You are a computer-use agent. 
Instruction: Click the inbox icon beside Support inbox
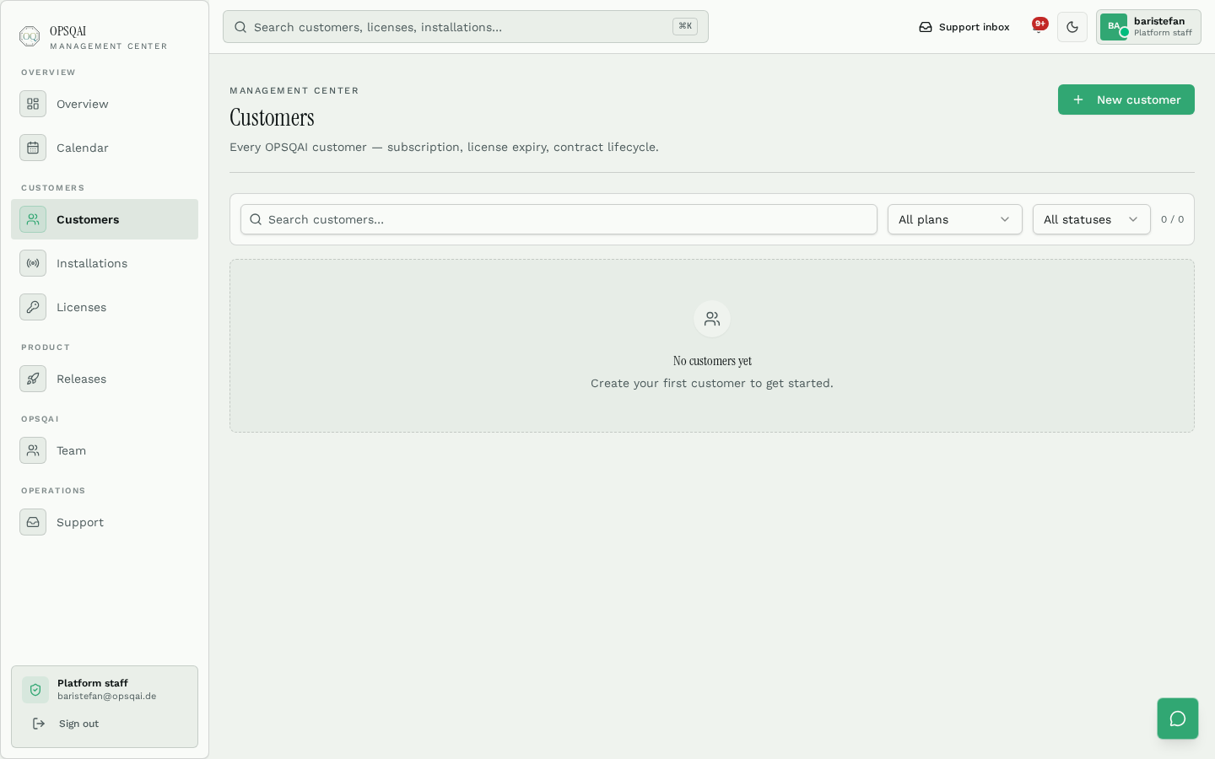926,27
